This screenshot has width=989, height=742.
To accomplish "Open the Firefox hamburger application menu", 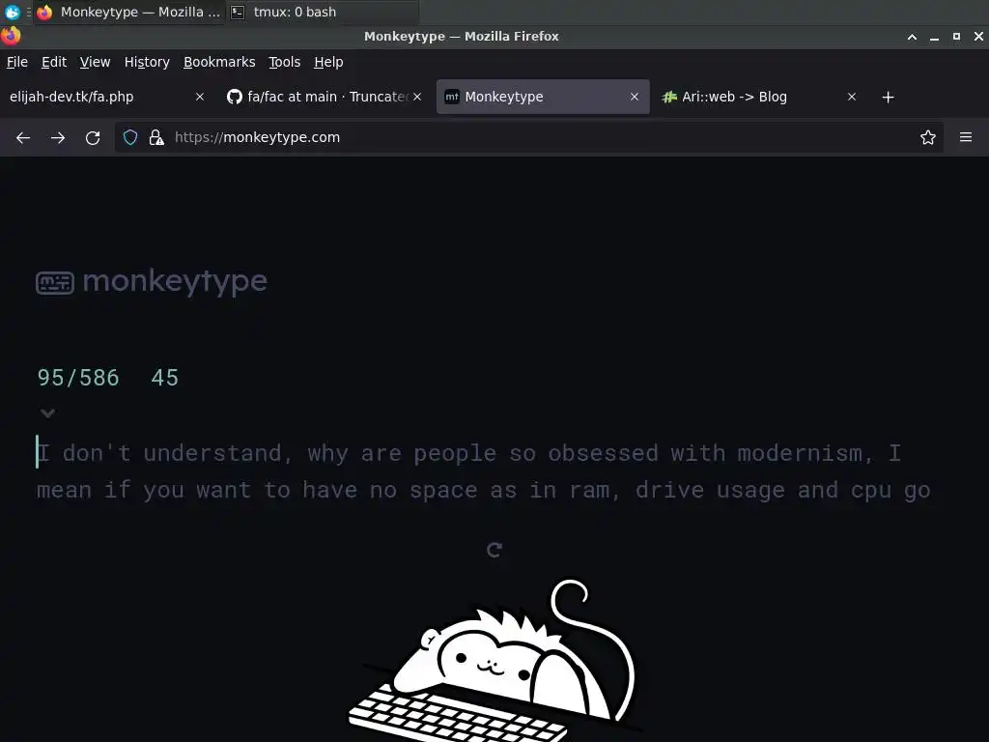I will tap(966, 137).
